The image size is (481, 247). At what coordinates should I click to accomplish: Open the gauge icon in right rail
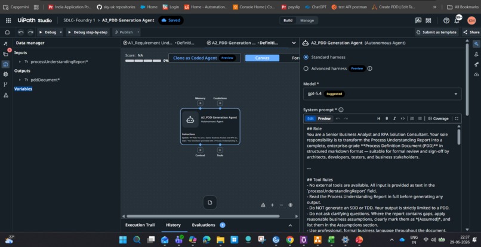click(476, 74)
